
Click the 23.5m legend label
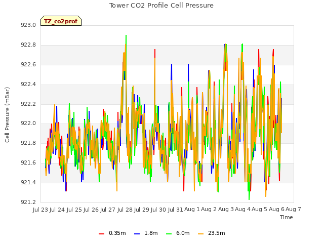[x=217, y=233]
